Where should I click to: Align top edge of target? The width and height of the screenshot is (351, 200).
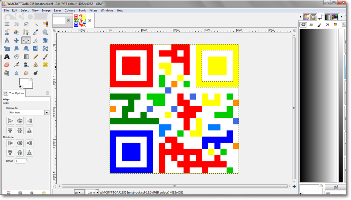coord(10,130)
